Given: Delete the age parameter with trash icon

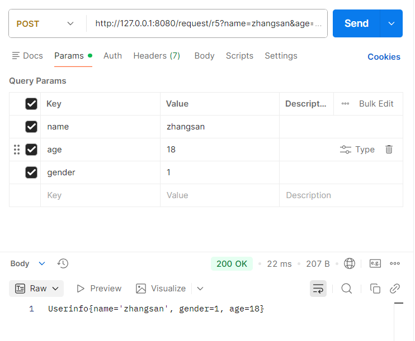Looking at the screenshot, I should click(389, 150).
